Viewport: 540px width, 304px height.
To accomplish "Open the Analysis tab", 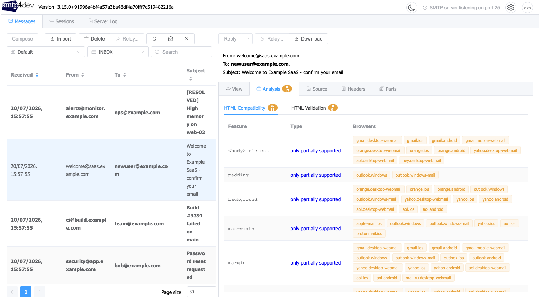I will pyautogui.click(x=274, y=89).
